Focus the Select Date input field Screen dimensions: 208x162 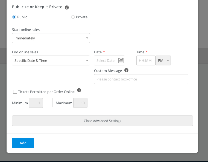coord(106,60)
